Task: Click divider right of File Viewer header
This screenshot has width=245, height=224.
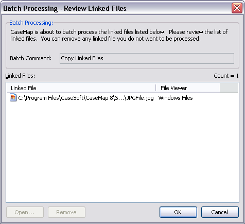Action: 219,88
